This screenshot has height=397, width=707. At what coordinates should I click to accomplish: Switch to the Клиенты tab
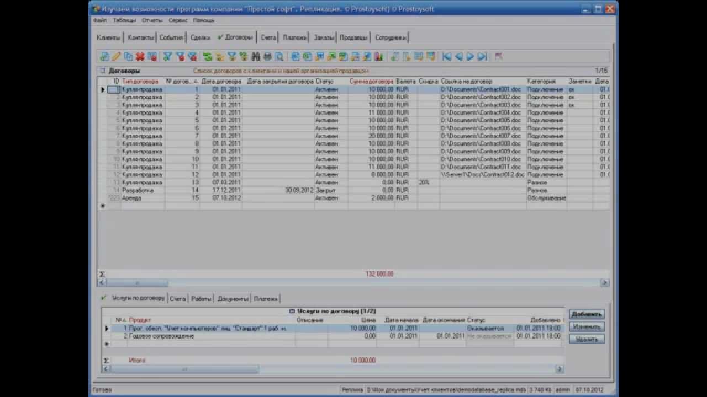pos(108,37)
